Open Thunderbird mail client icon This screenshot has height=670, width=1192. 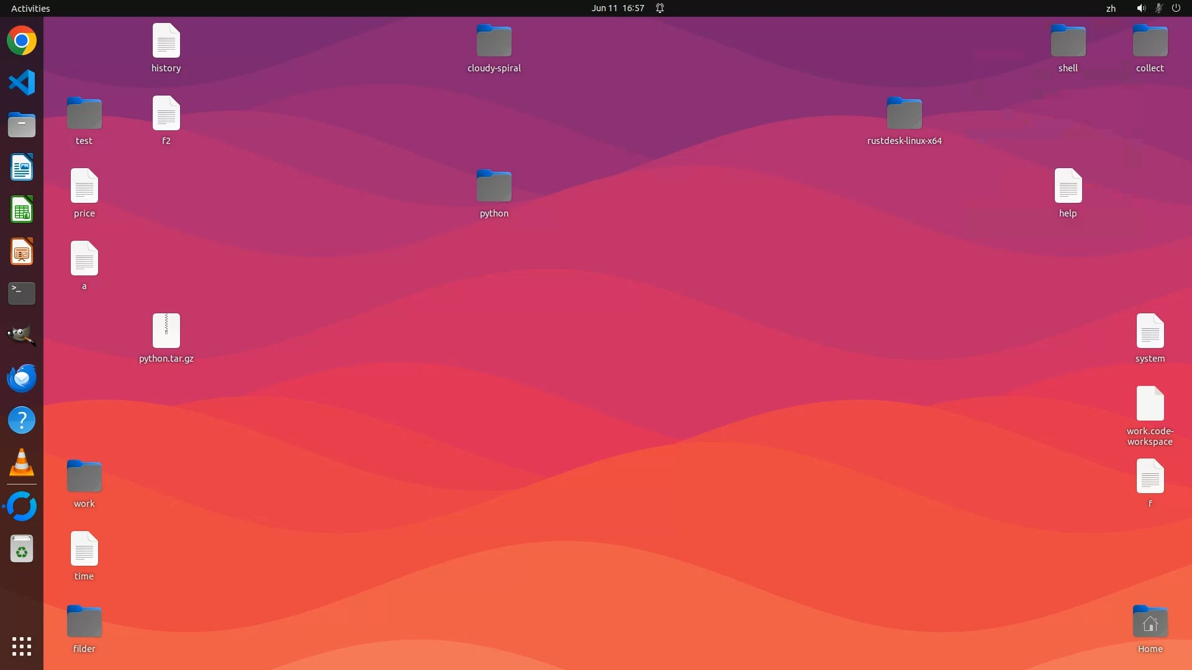[22, 378]
